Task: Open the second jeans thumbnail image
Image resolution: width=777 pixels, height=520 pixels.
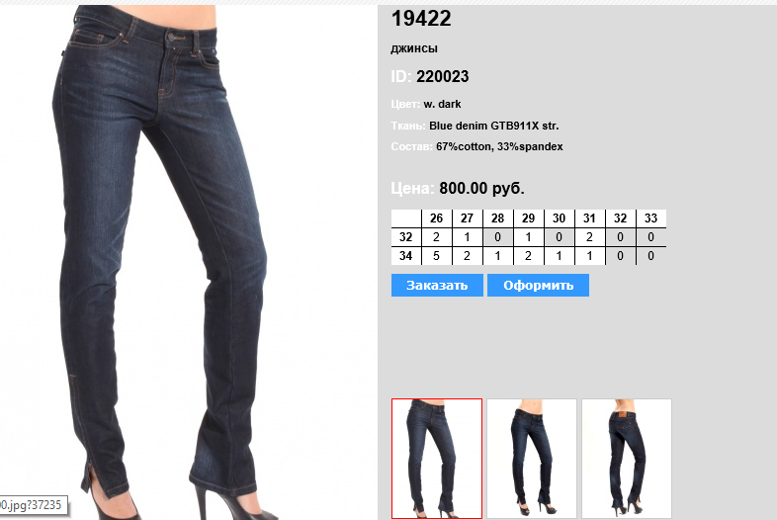Action: point(532,459)
